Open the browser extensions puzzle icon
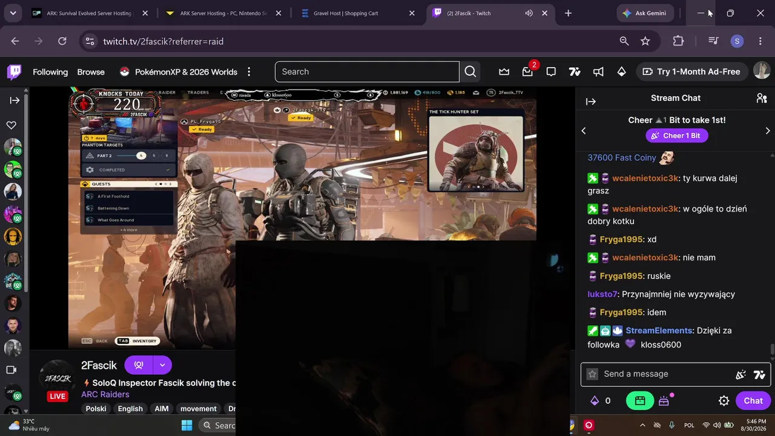 point(678,41)
